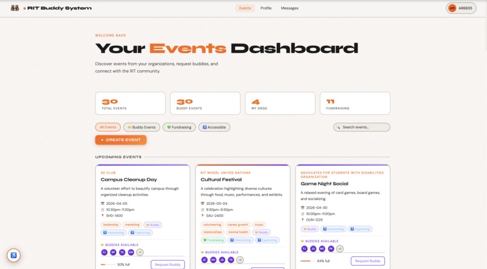The image size is (487, 269).
Task: Click the AR user avatar circle
Action: coord(452,8)
